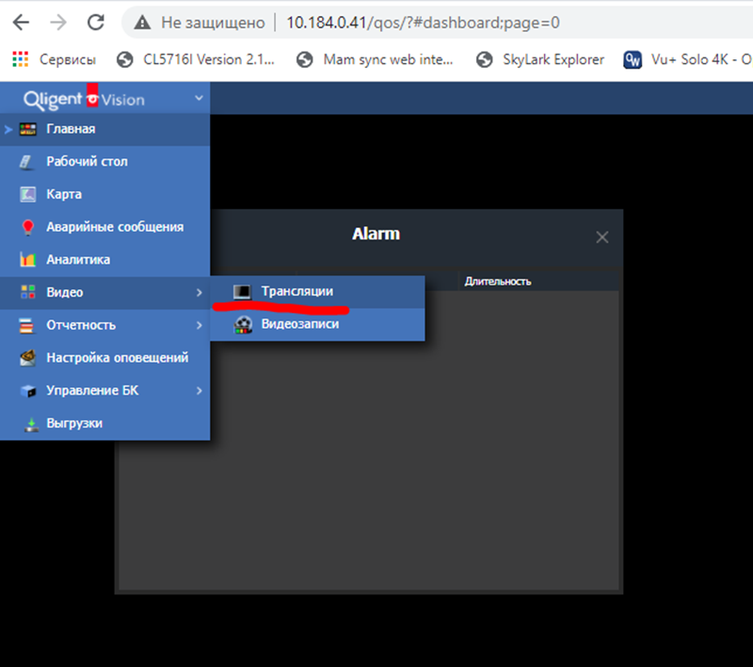
Task: Expand Отчетность submenu arrow
Action: click(x=200, y=325)
